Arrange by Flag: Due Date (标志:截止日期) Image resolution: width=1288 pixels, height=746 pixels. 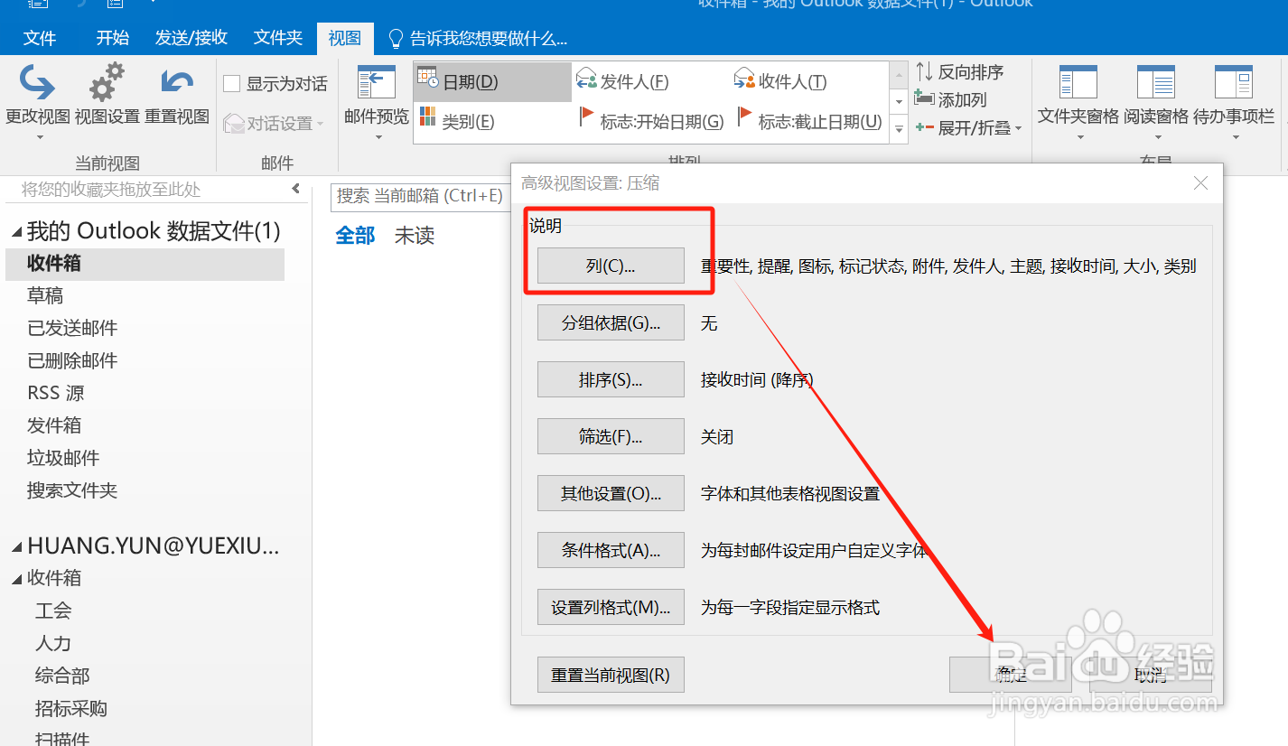[x=810, y=121]
